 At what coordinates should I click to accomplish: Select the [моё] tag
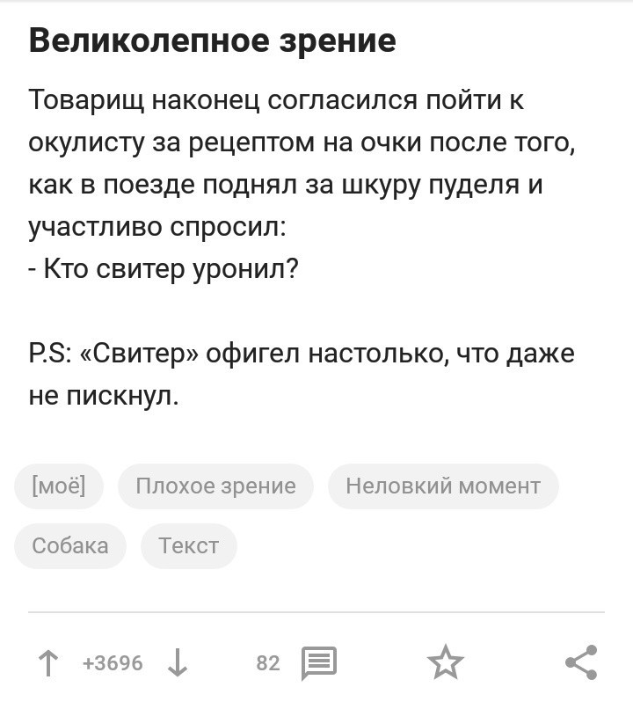pos(59,486)
